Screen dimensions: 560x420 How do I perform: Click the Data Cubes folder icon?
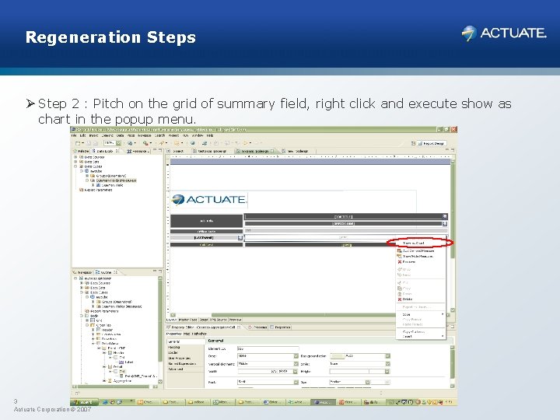click(81, 166)
